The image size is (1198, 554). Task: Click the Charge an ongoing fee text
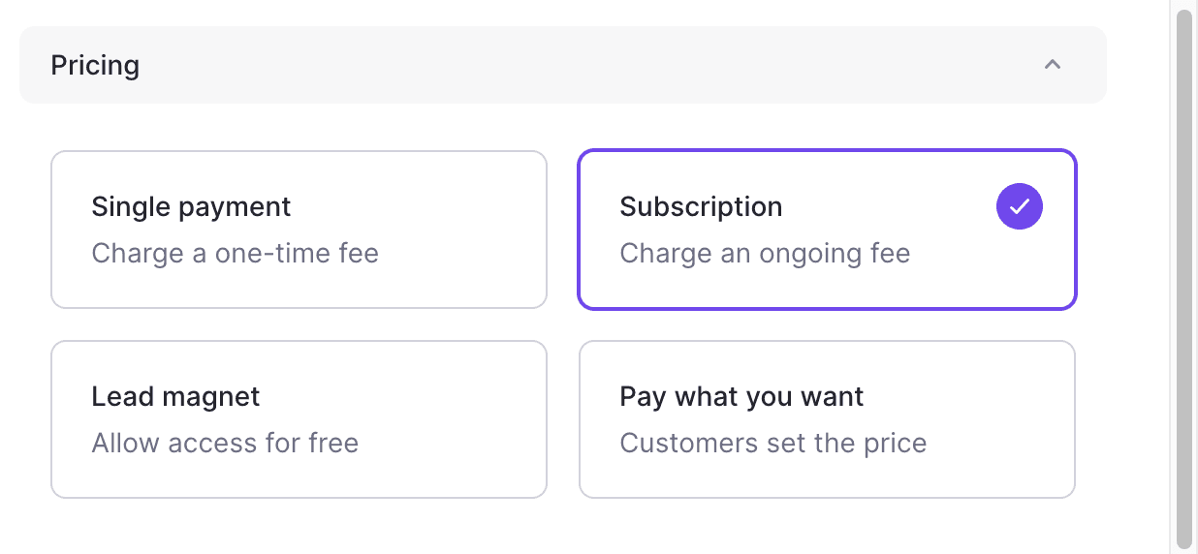coord(765,254)
